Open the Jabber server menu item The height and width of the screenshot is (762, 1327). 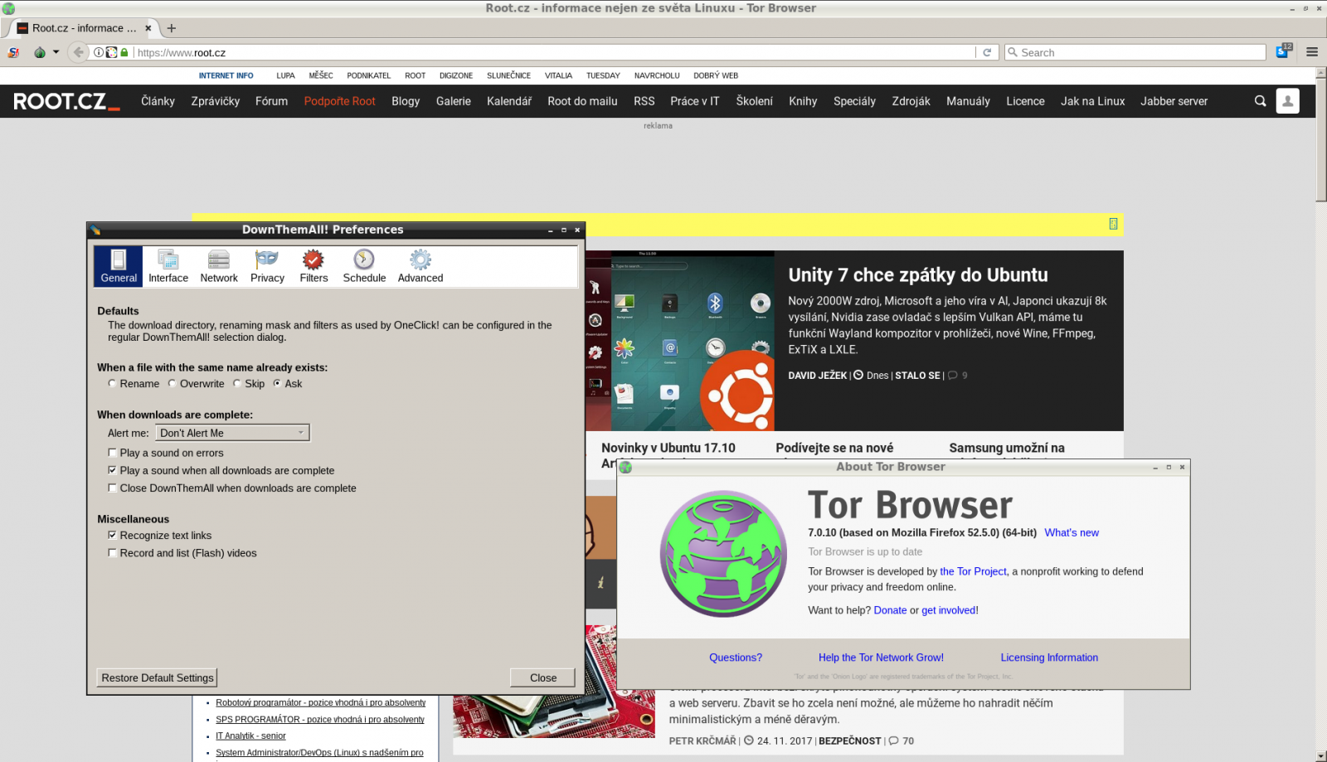click(1174, 101)
